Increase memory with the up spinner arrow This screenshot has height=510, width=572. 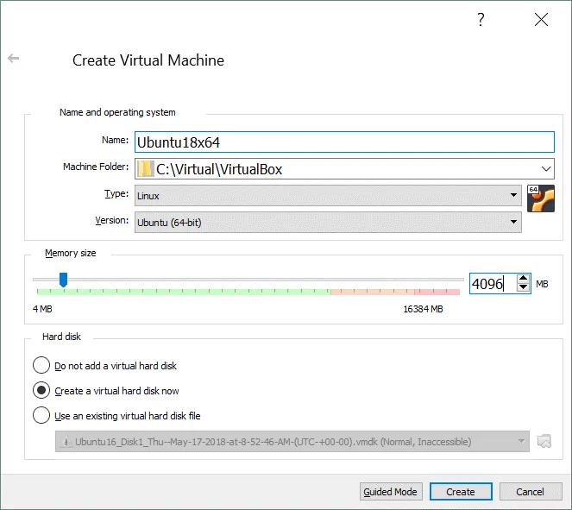[x=523, y=278]
